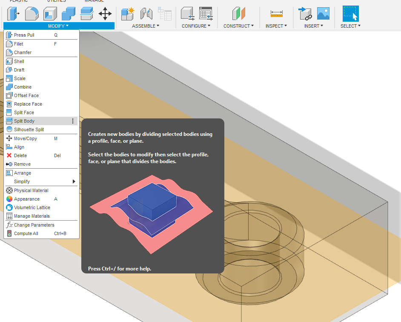Choose Split Face menu entry
401x322 pixels.
[41, 112]
